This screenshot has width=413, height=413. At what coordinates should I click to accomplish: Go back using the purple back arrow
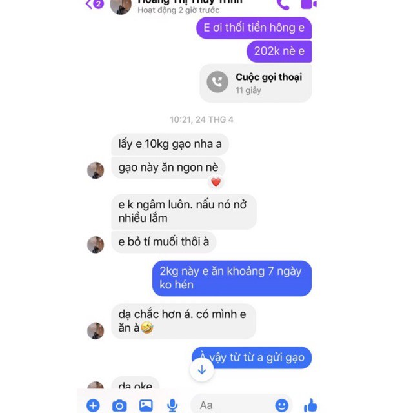pos(89,4)
